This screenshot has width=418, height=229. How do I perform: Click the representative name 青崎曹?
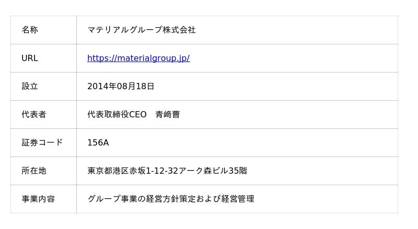(x=168, y=115)
